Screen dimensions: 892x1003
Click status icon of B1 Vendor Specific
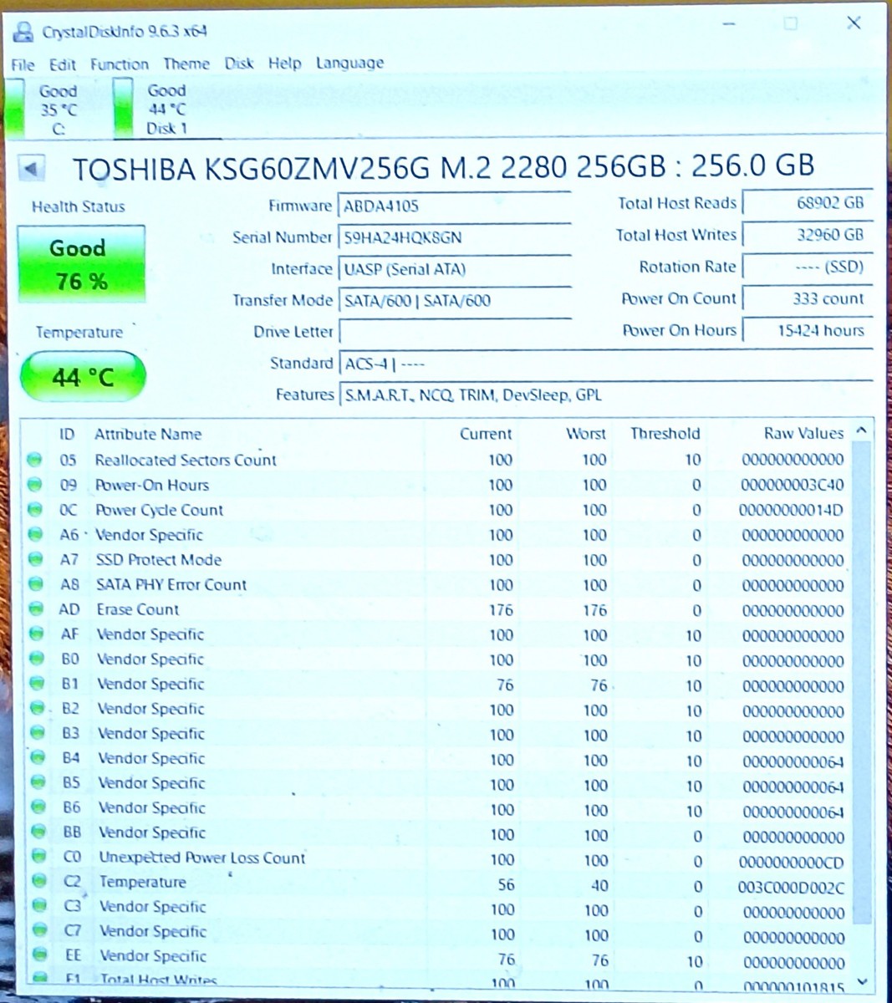point(36,684)
